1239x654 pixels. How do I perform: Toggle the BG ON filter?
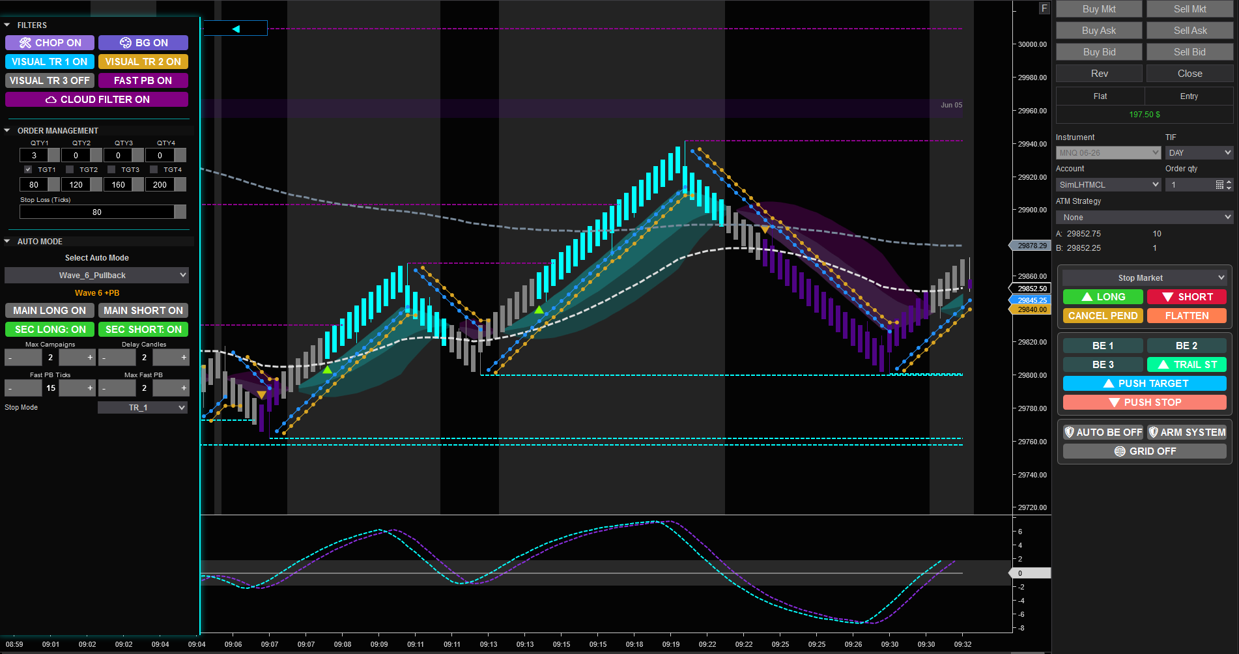pos(143,43)
